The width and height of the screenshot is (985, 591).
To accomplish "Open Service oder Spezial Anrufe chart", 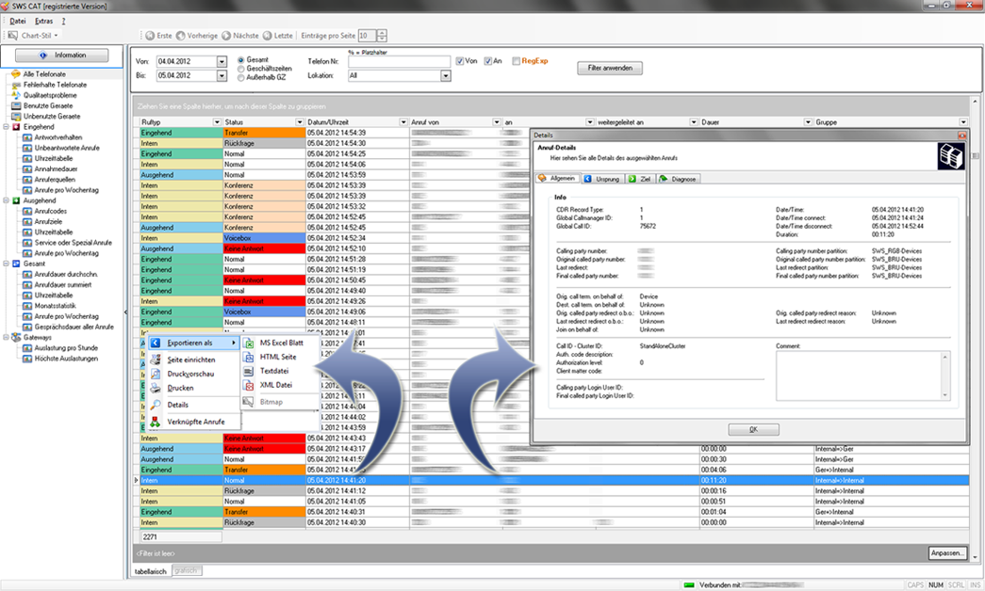I will (x=73, y=243).
